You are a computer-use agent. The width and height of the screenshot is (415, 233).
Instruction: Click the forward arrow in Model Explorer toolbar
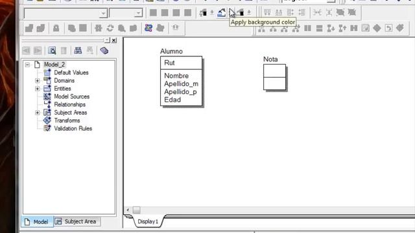38,50
